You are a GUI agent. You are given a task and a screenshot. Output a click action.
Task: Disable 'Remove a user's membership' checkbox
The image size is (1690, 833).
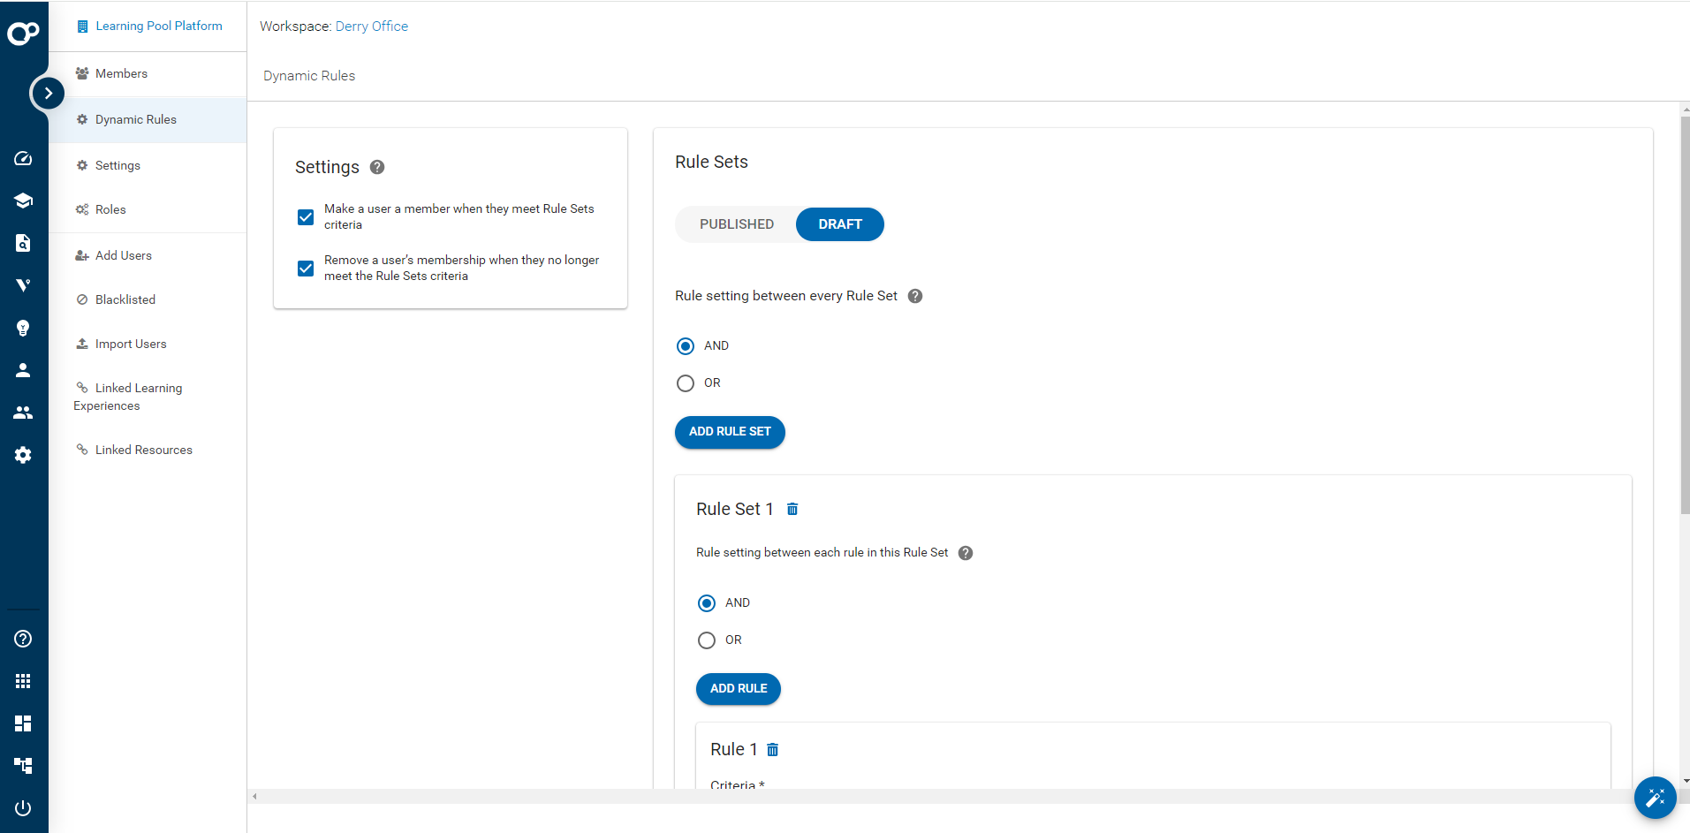coord(305,268)
